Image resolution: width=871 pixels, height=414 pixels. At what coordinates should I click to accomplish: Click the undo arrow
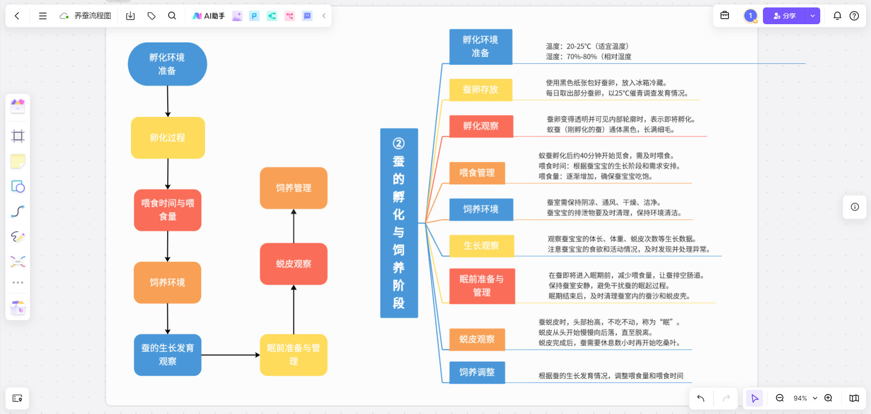701,398
